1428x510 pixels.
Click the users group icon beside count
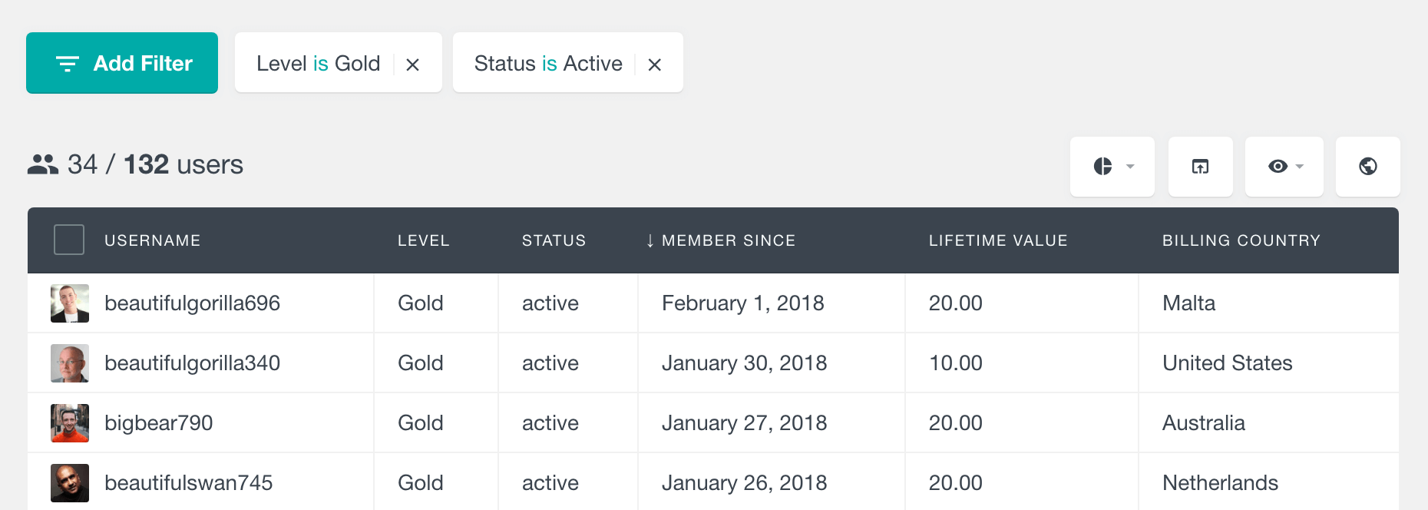pos(43,164)
